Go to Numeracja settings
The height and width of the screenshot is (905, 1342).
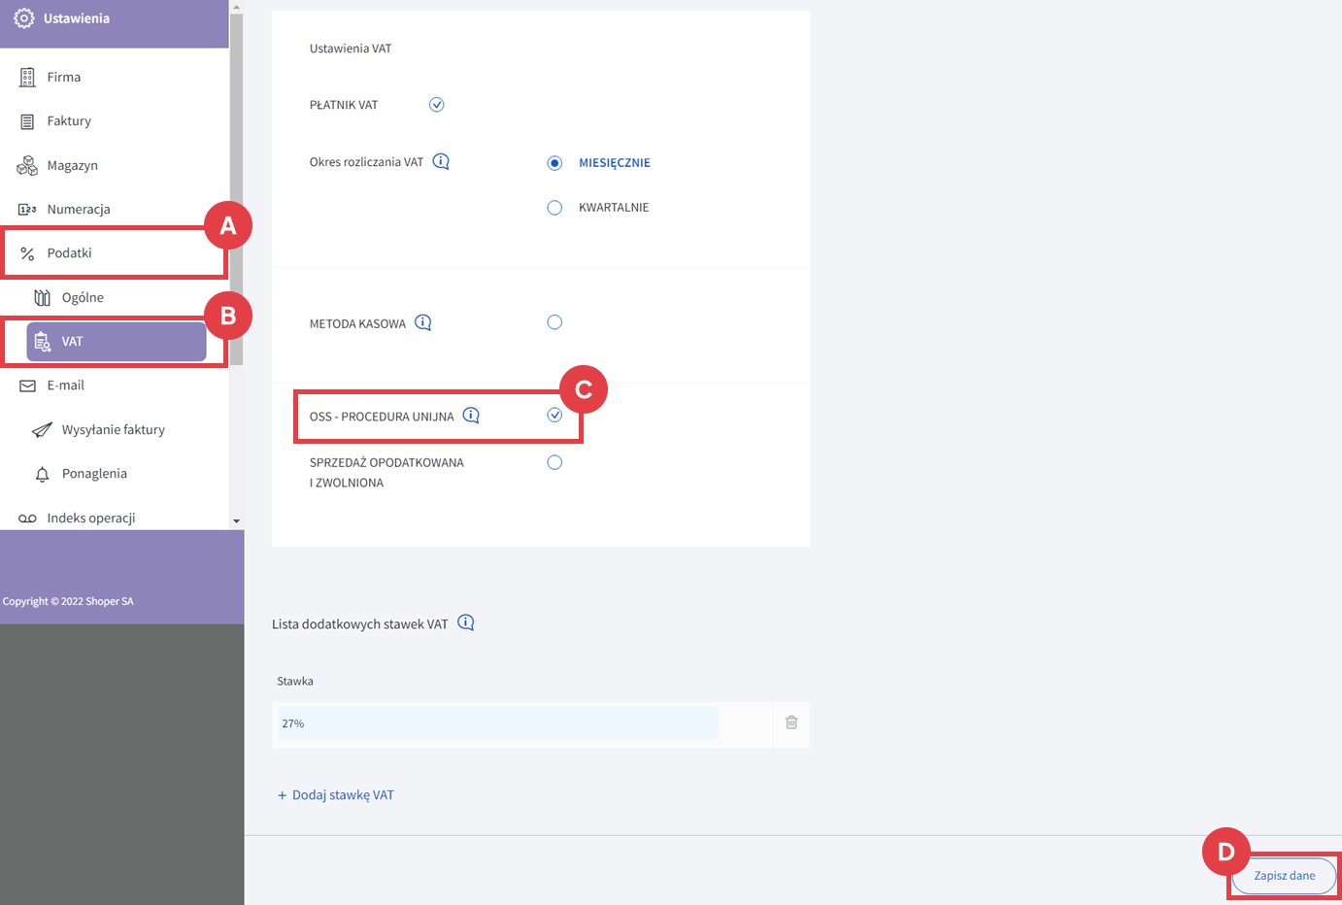[78, 210]
